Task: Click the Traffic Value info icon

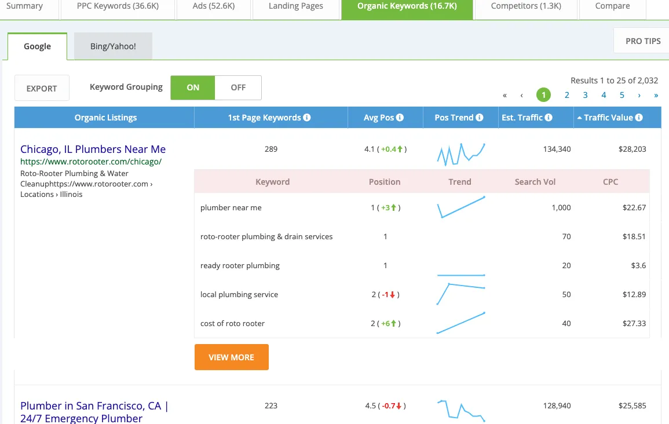Action: coord(639,118)
